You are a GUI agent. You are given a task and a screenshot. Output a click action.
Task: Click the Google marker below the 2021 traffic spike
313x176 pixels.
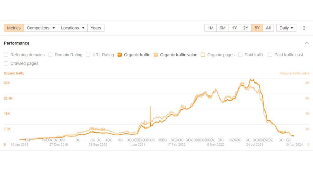point(149,140)
